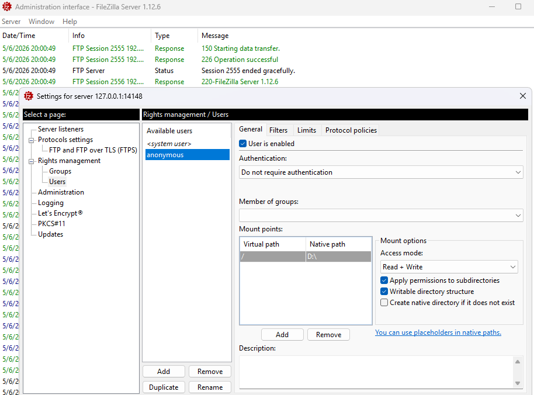Click the Native path column header

click(x=338, y=244)
